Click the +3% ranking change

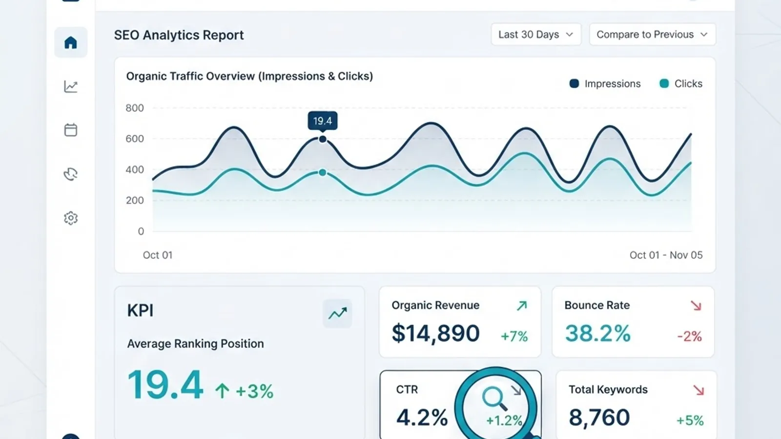click(x=254, y=391)
